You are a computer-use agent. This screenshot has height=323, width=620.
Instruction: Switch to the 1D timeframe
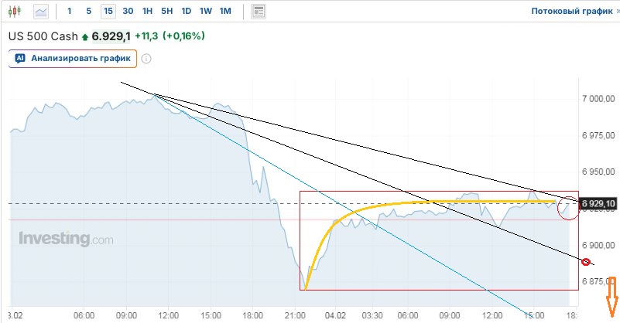187,12
